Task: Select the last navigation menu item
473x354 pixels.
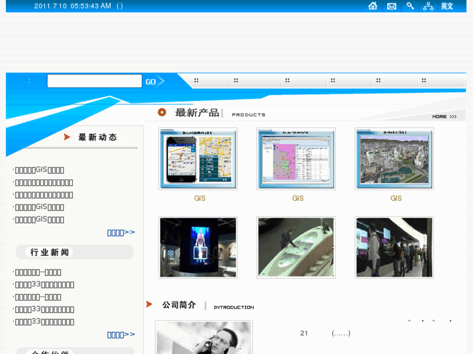Action: 424,81
